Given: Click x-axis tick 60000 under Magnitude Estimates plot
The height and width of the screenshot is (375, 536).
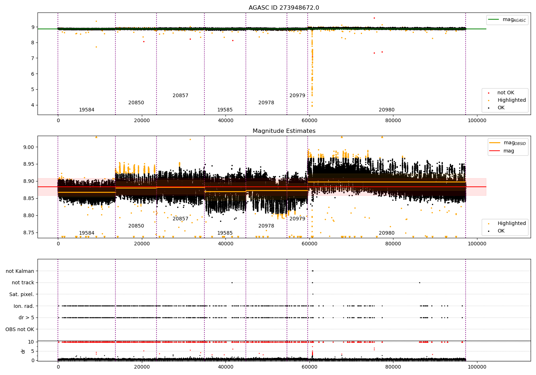Looking at the screenshot, I should [x=309, y=244].
